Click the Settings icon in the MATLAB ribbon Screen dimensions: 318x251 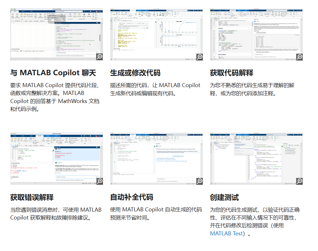click(x=89, y=15)
